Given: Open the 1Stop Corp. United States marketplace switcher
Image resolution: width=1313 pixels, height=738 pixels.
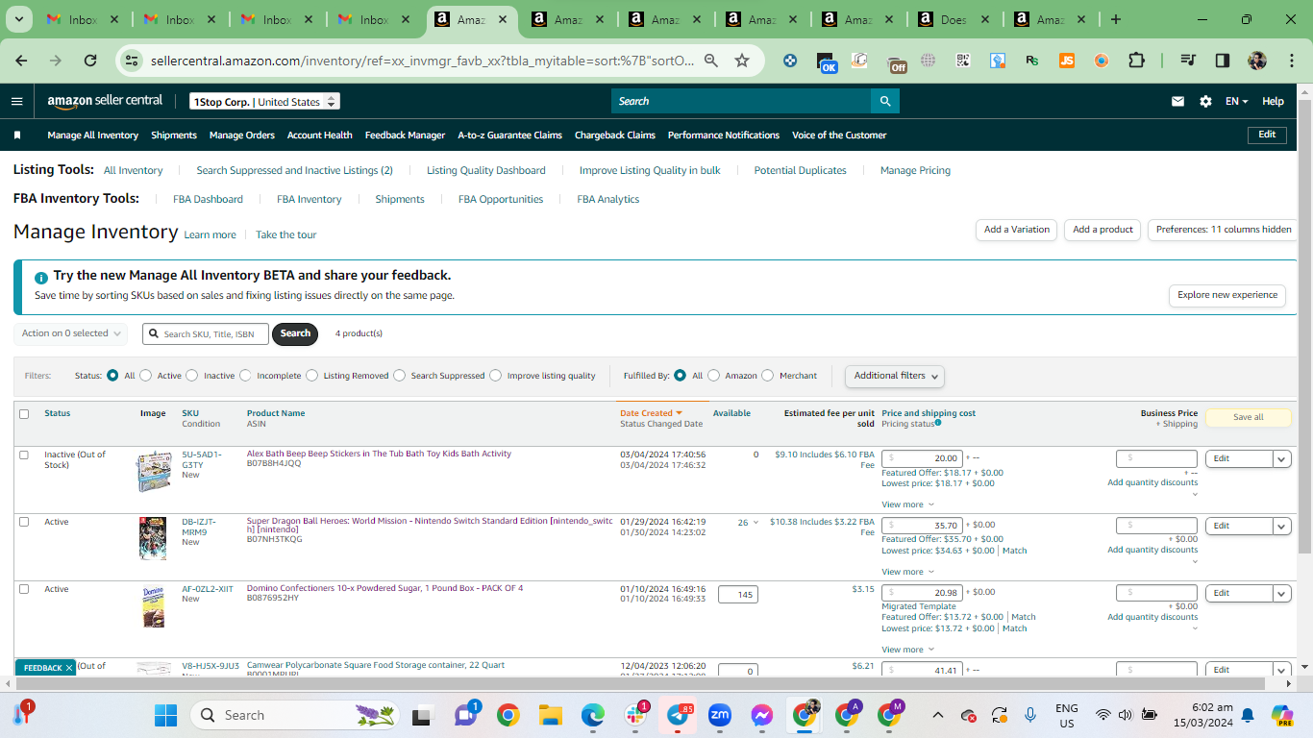Looking at the screenshot, I should (264, 102).
